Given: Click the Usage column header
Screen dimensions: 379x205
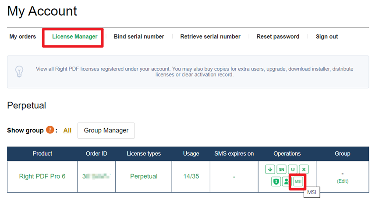Looking at the screenshot, I should point(191,153).
